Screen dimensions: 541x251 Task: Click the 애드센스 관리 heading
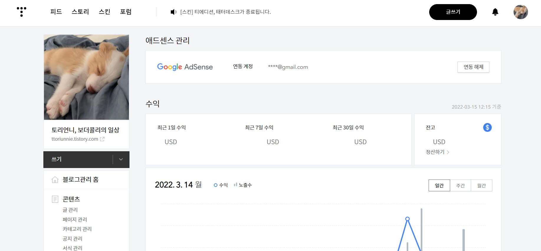[x=168, y=41]
